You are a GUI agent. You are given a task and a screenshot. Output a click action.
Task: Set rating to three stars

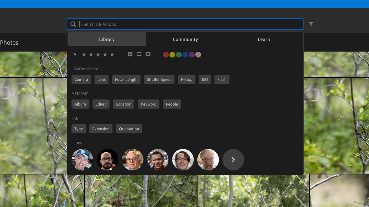[x=98, y=55]
